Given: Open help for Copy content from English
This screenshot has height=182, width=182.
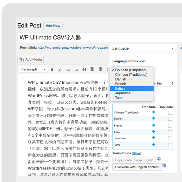Looking at the screenshot, I should click(x=159, y=159).
